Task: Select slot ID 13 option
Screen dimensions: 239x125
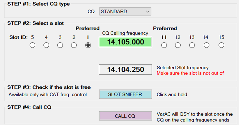Action: tap(192, 45)
